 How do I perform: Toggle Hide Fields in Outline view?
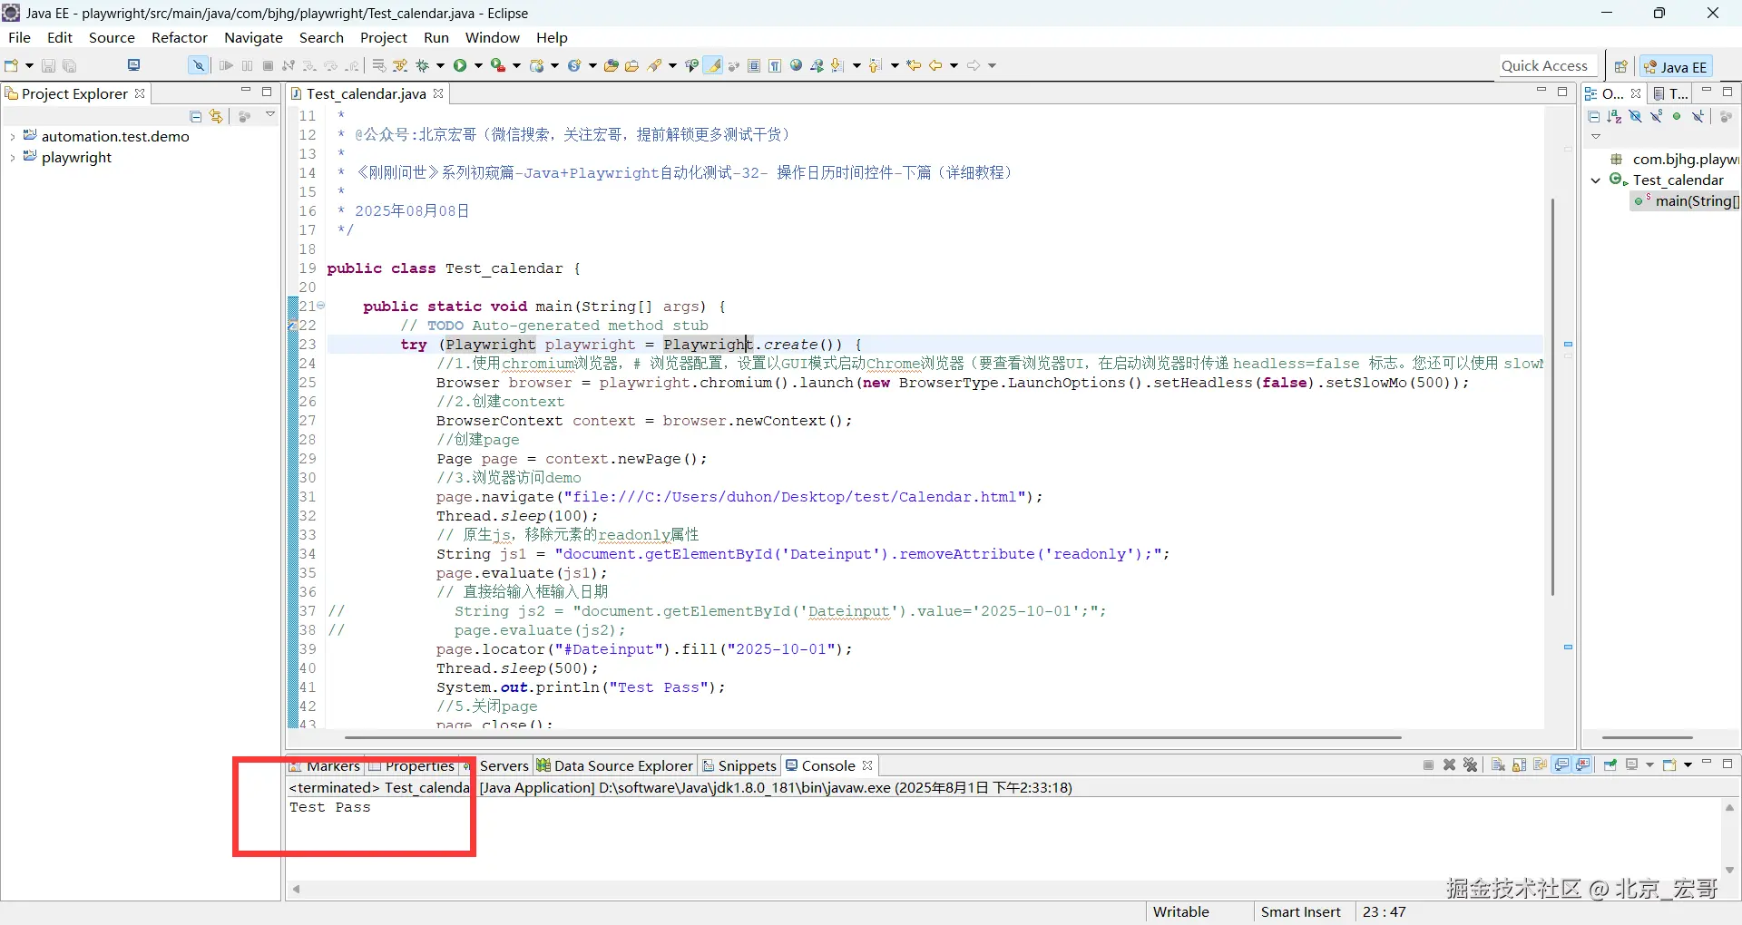coord(1635,116)
